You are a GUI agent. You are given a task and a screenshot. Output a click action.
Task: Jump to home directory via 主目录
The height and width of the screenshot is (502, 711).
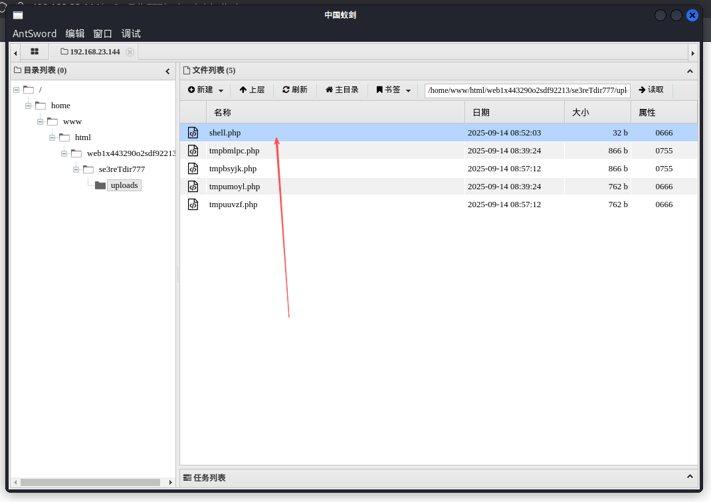point(342,90)
